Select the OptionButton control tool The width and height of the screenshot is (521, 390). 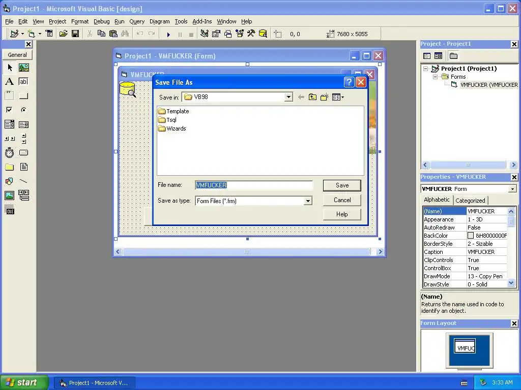pyautogui.click(x=23, y=110)
